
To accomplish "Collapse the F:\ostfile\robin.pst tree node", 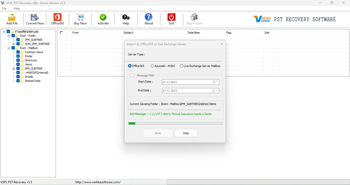I will coord(4,32).
